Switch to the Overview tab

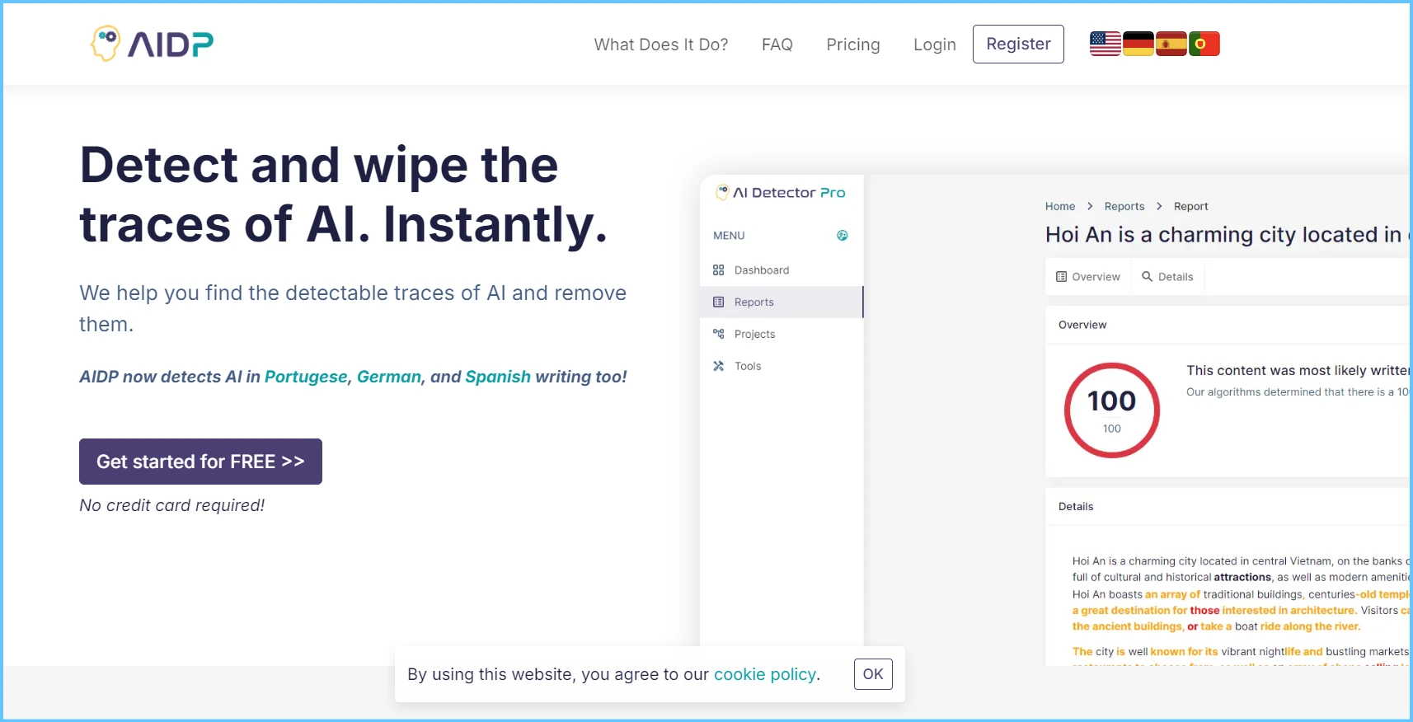[1087, 277]
